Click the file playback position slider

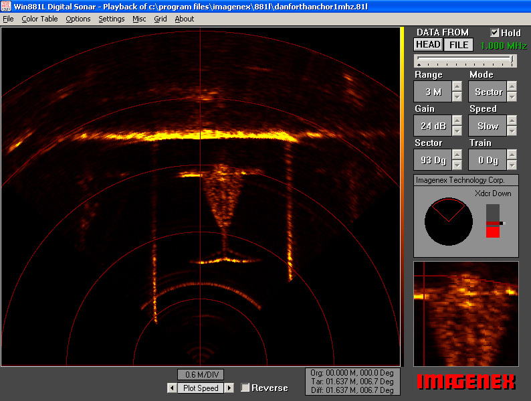point(465,61)
